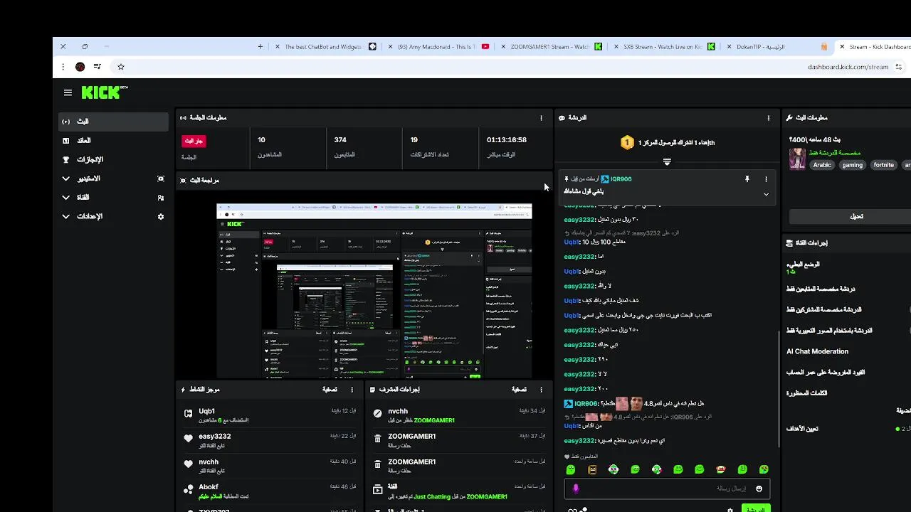This screenshot has width=911, height=512.
Task: Open the emoji picker in message box
Action: [x=759, y=489]
